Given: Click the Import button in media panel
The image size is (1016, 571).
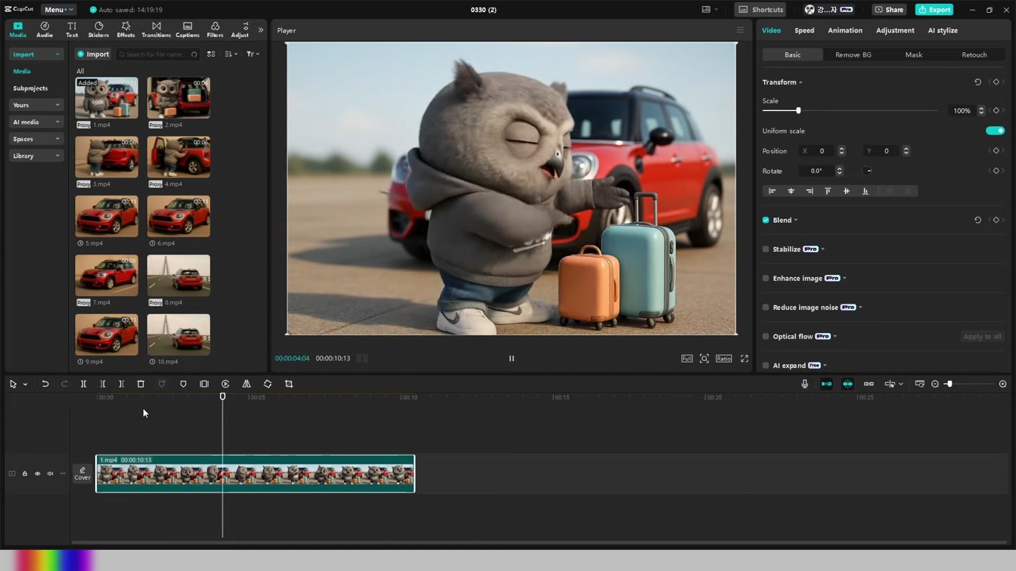Looking at the screenshot, I should (93, 54).
